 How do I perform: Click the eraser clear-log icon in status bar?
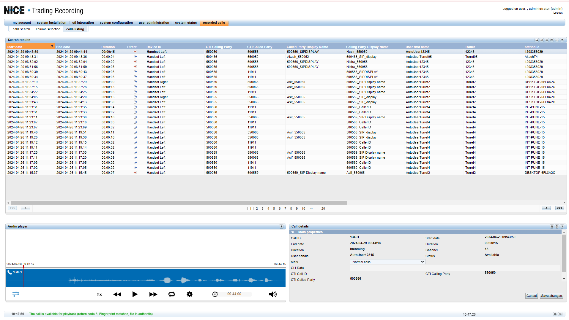pos(560,314)
